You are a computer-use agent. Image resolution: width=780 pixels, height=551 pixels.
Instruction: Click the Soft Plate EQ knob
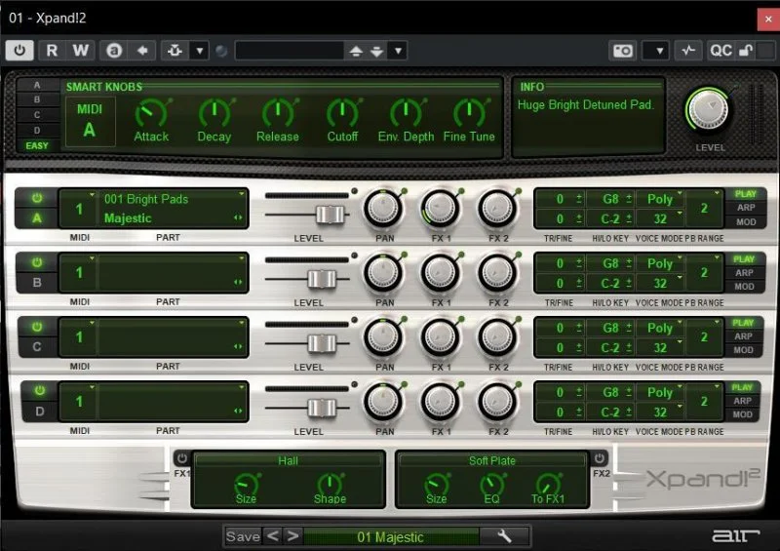[x=492, y=484]
